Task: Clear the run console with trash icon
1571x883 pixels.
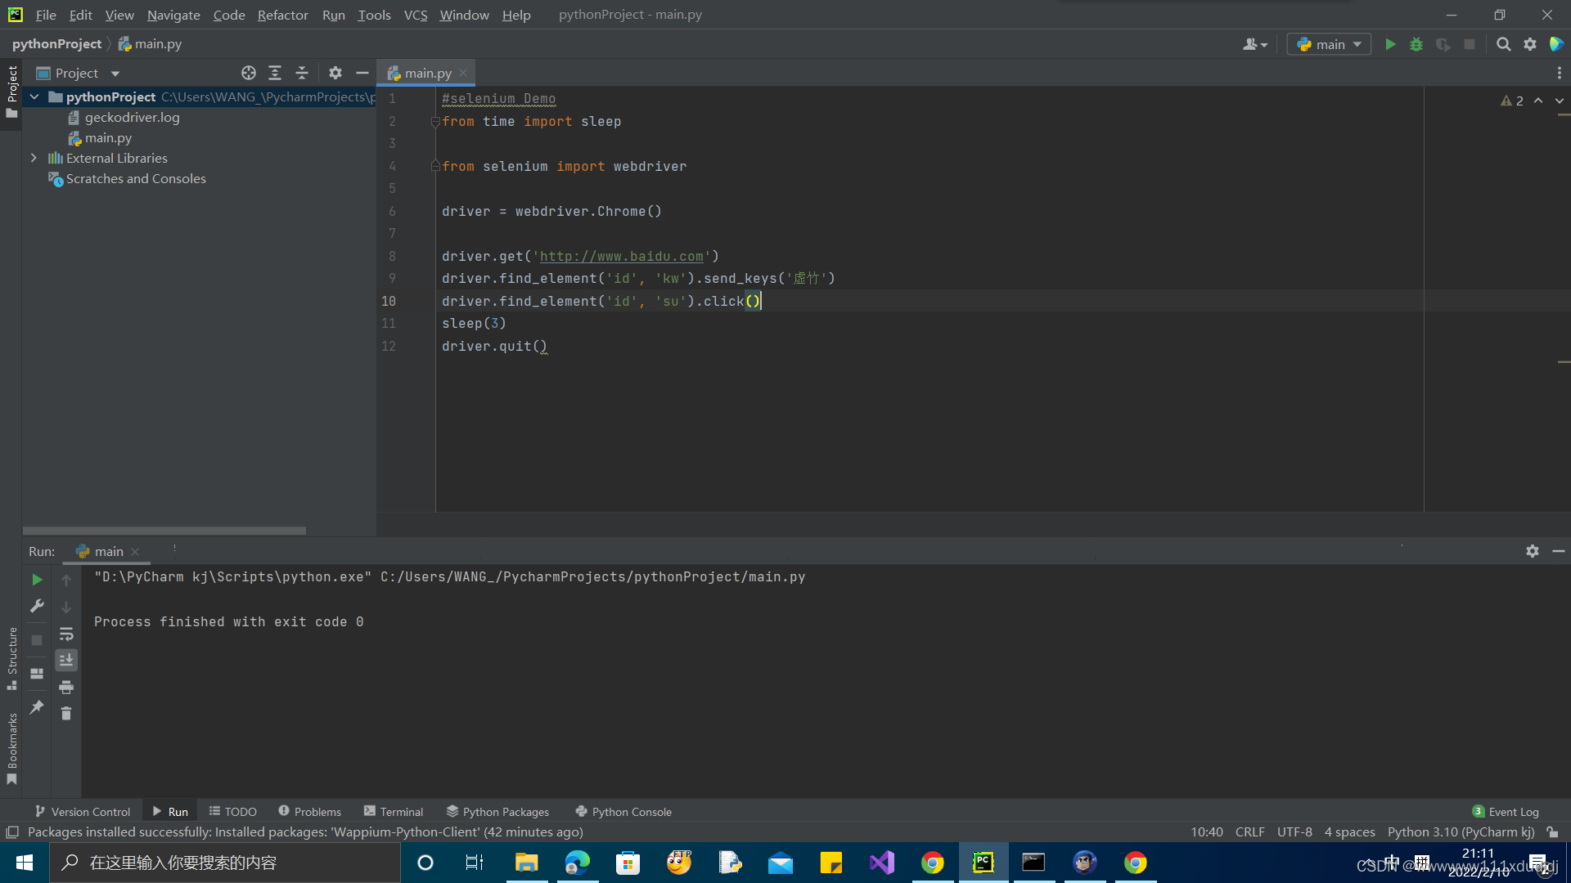Action: pos(66,714)
